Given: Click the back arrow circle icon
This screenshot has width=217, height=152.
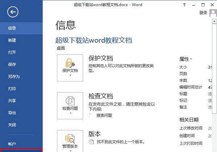Looking at the screenshot, I should (13, 12).
